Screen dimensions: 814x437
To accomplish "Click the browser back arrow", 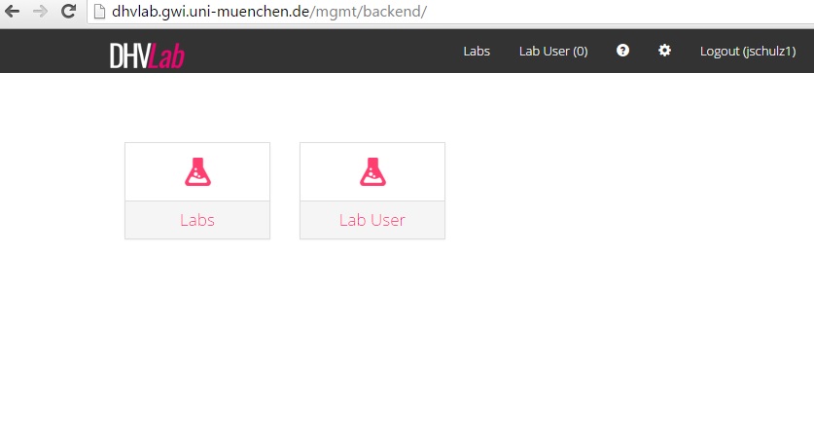I will click(x=14, y=12).
